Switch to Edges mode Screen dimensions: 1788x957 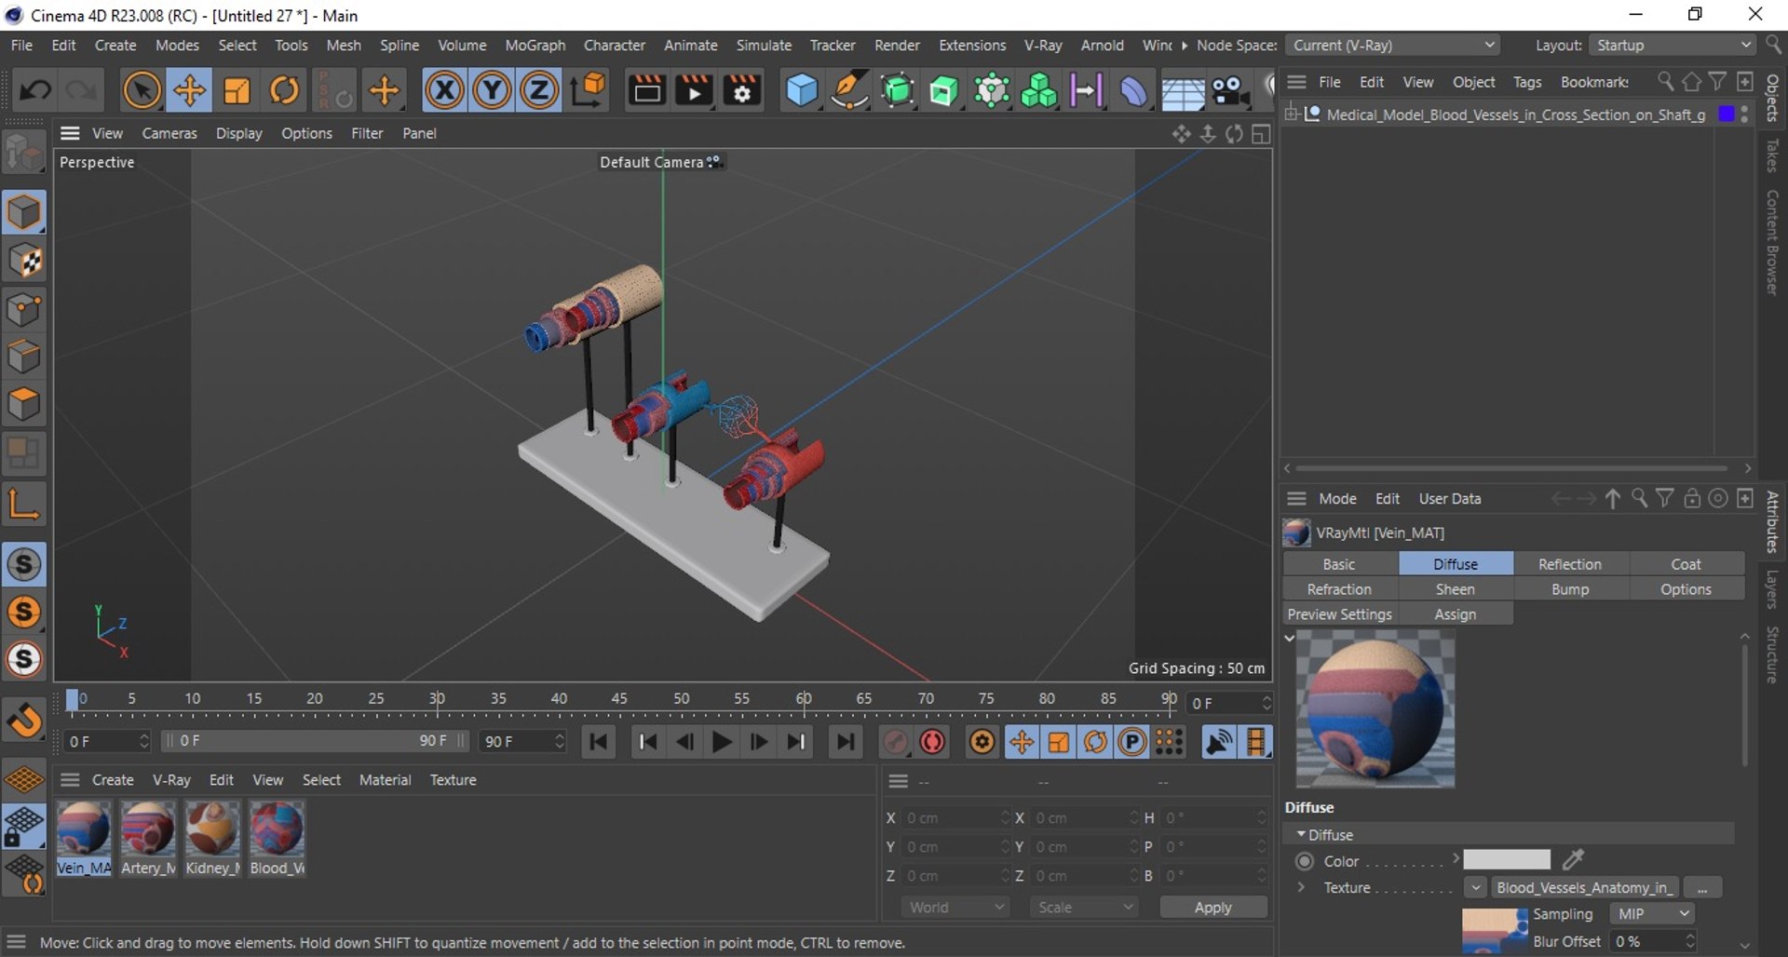[x=24, y=357]
